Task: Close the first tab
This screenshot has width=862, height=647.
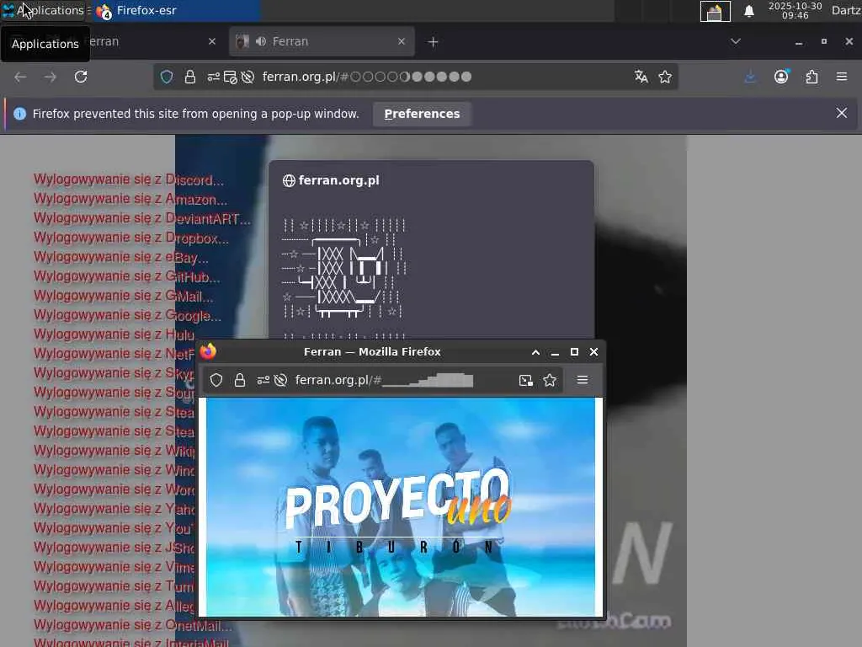Action: coord(212,41)
